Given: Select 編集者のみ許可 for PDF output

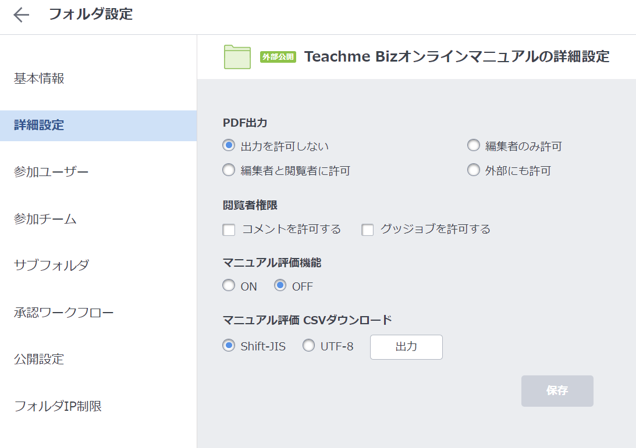Looking at the screenshot, I should pyautogui.click(x=474, y=145).
